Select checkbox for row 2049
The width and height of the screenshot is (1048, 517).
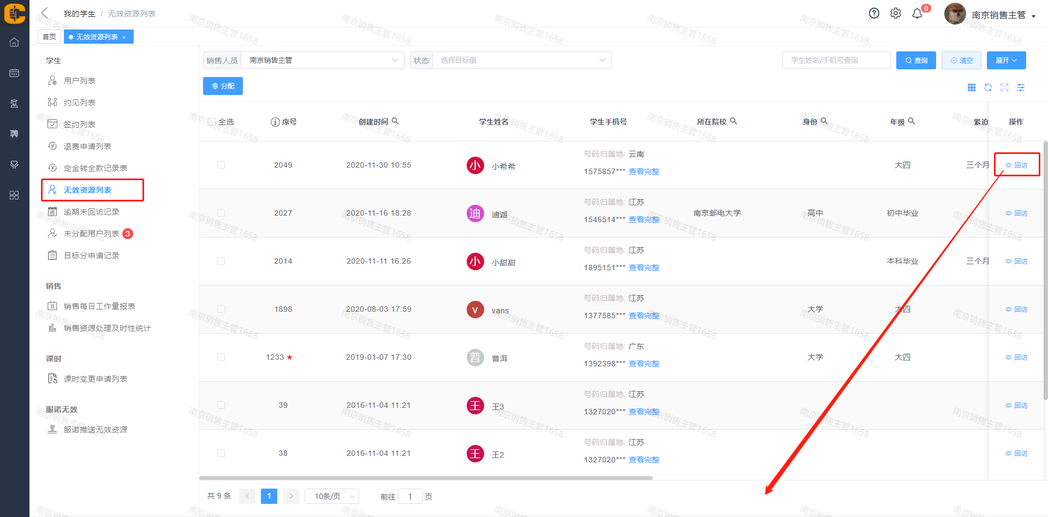(x=221, y=165)
